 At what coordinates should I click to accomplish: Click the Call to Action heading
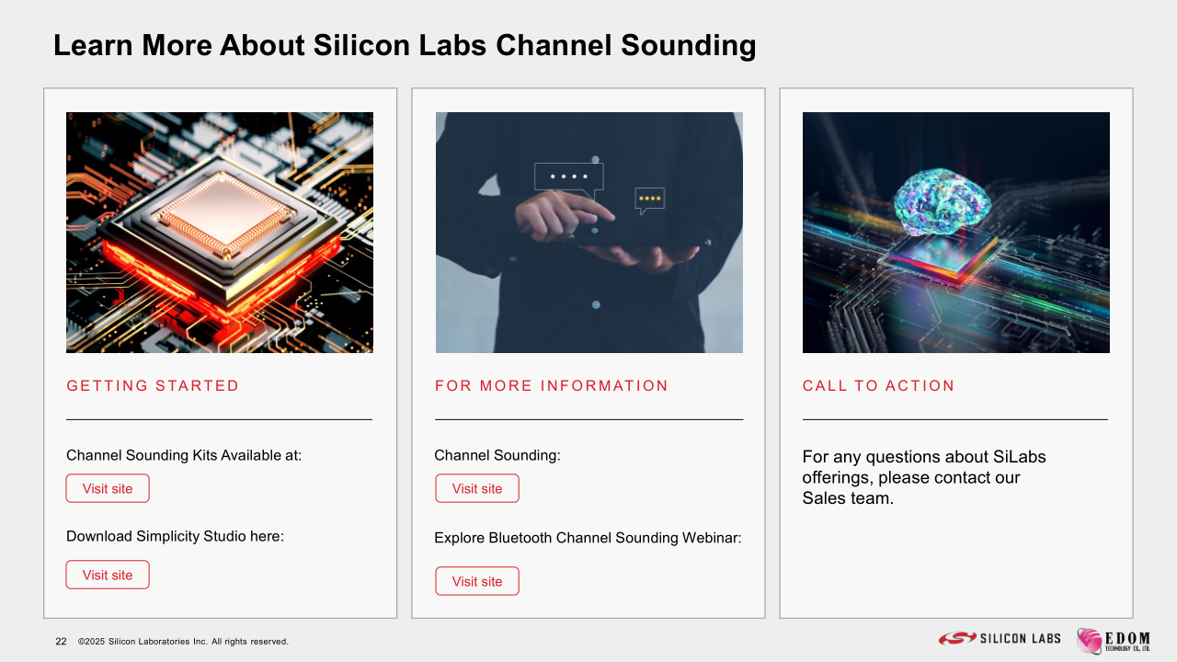point(879,386)
